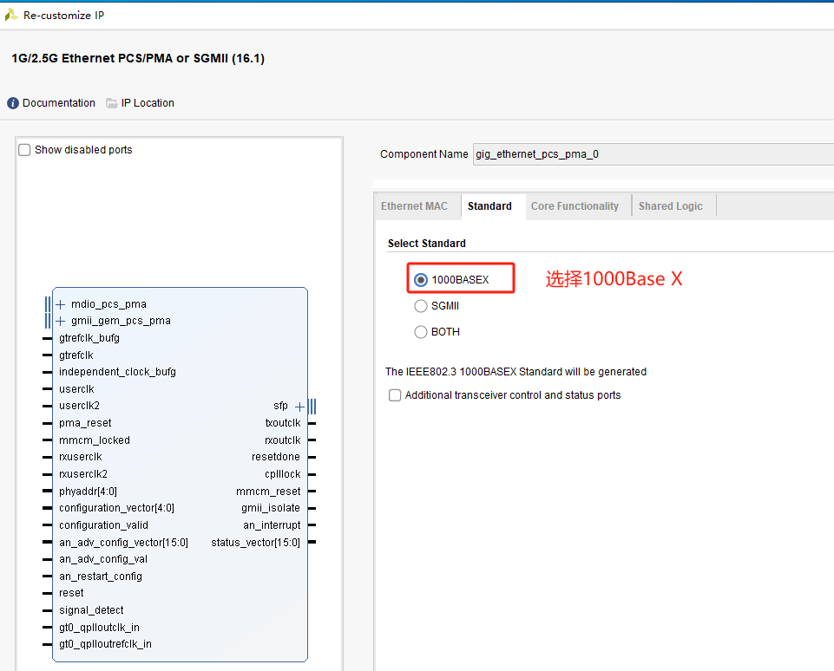834x671 pixels.
Task: Select configuration_vector[4:0] port
Action: (x=116, y=508)
